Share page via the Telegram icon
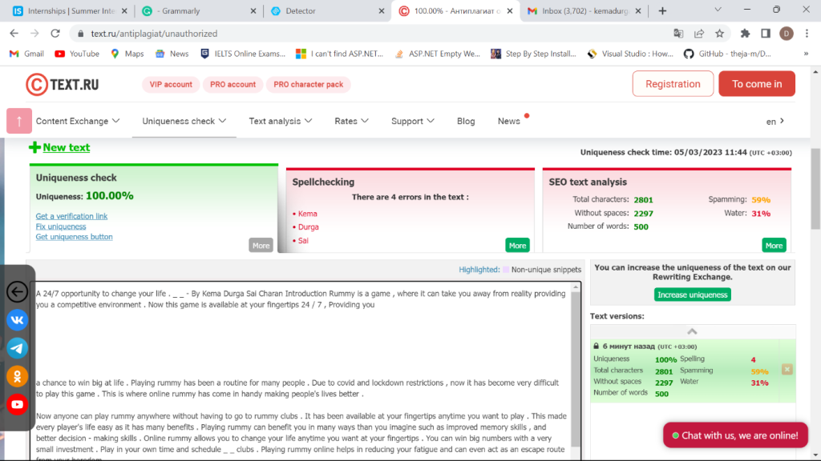821x461 pixels. [17, 348]
